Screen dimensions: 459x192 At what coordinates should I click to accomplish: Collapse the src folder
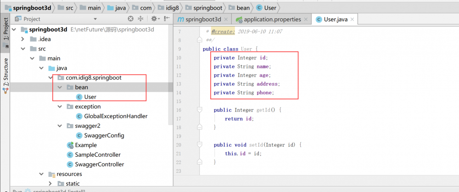[x=23, y=49]
